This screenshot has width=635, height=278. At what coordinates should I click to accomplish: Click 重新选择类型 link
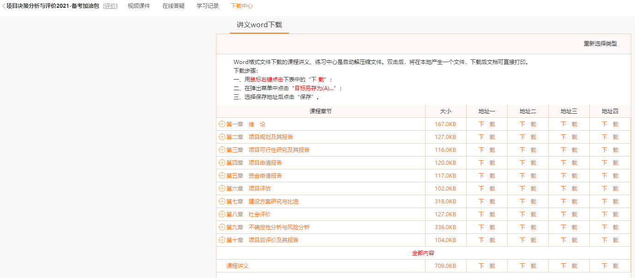(600, 44)
